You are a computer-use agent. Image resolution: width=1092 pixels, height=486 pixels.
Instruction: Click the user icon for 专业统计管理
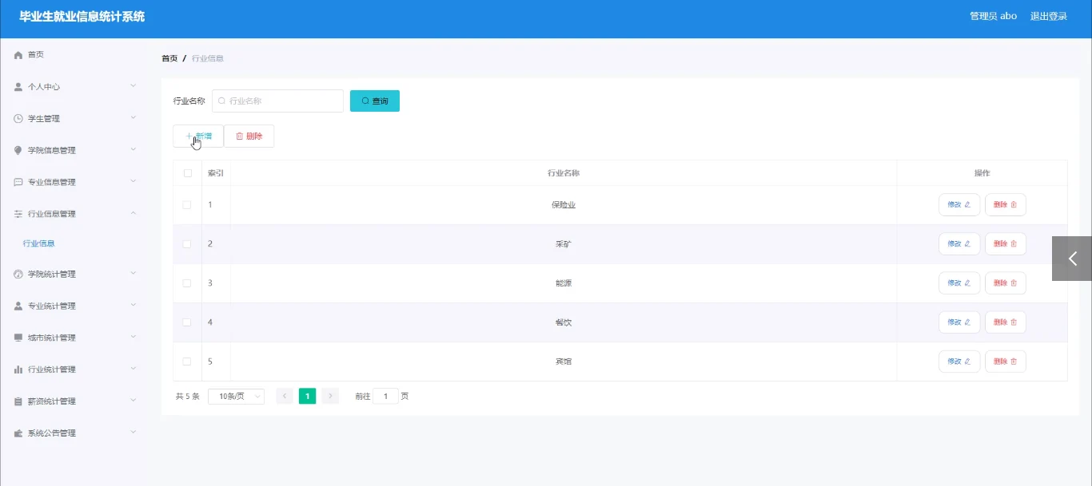(x=18, y=306)
